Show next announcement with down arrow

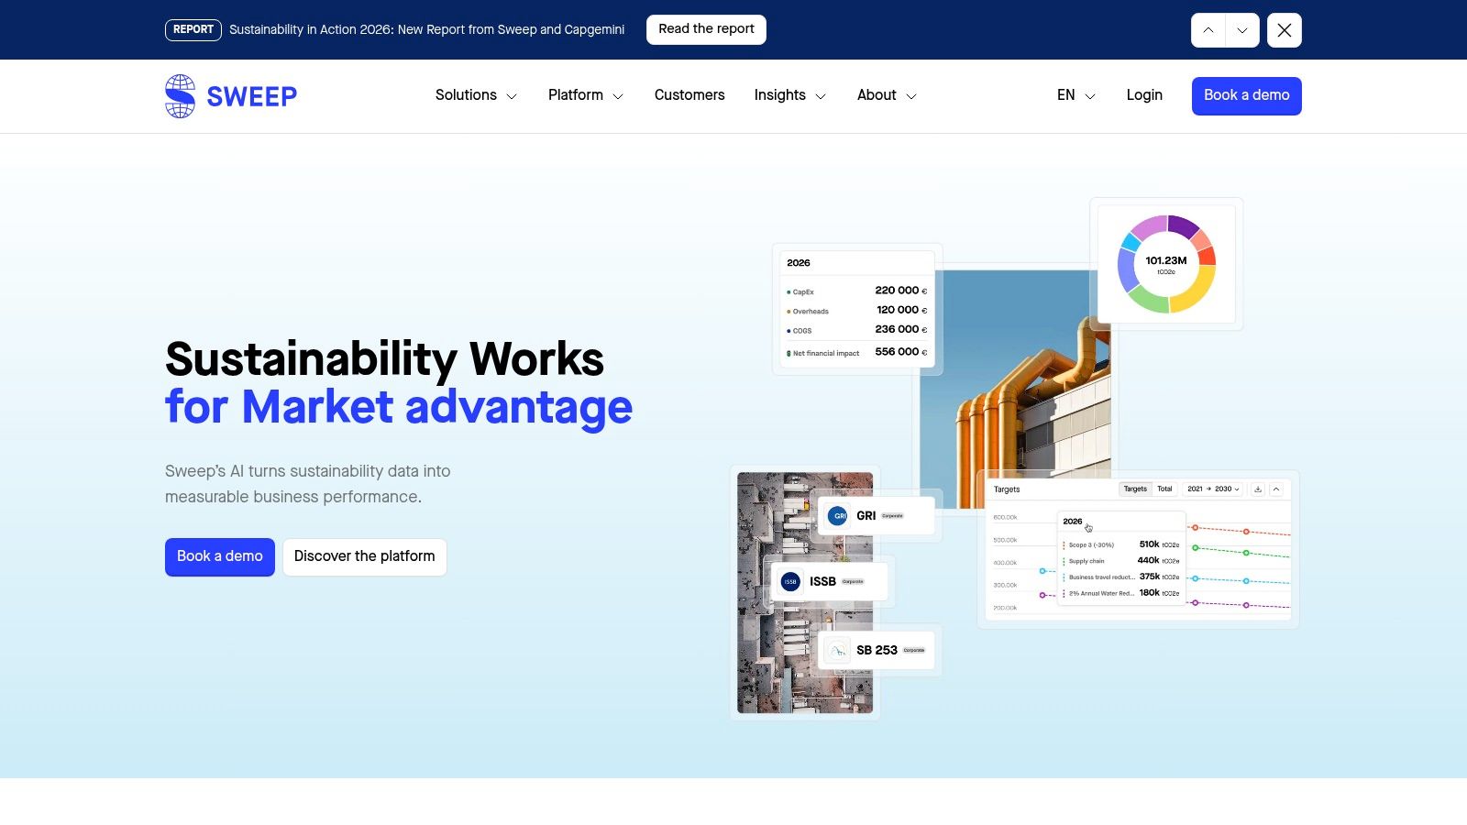pos(1242,30)
